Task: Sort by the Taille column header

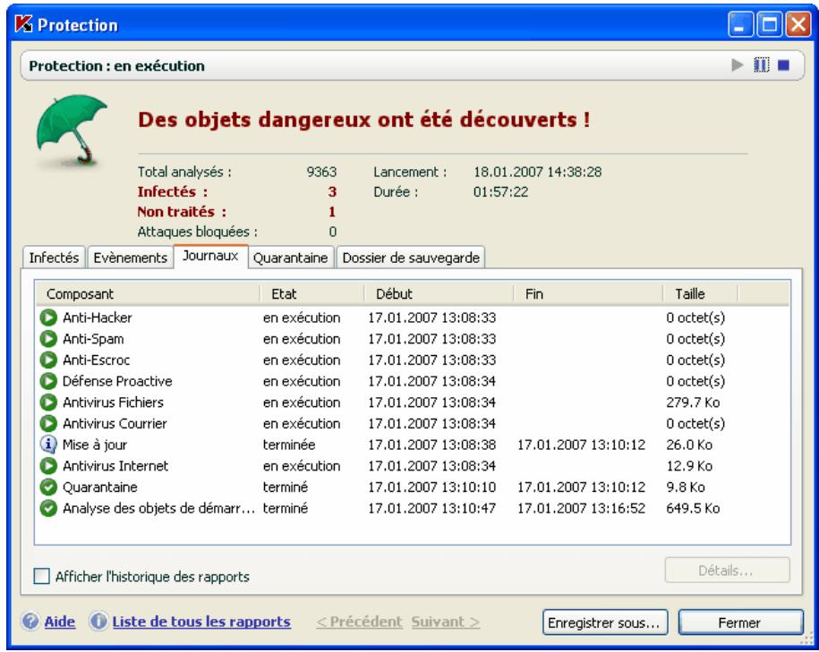Action: click(701, 294)
